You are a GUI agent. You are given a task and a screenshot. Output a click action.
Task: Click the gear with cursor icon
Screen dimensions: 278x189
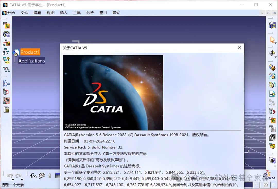pos(272,53)
